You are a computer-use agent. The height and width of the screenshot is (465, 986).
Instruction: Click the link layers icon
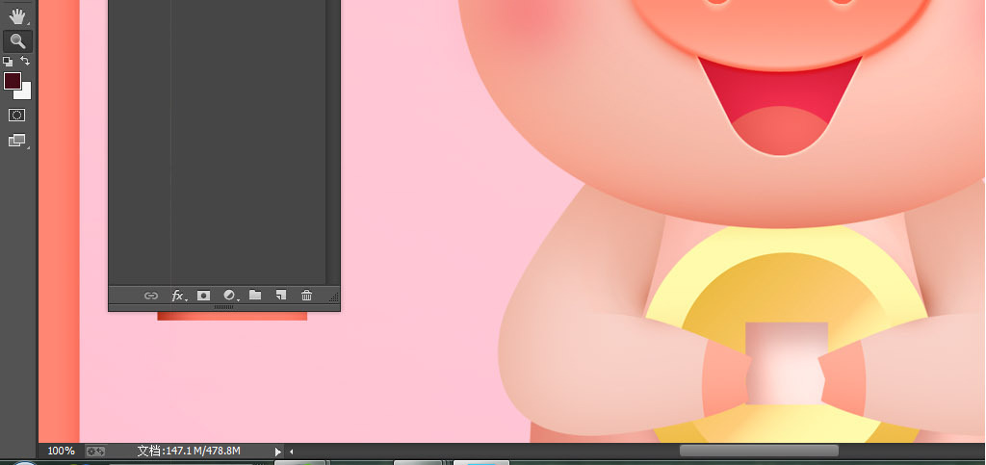click(151, 296)
